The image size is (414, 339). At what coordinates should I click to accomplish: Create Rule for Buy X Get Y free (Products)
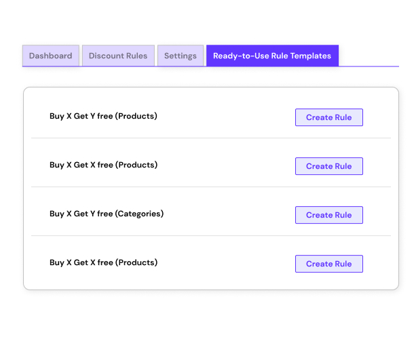[329, 117]
